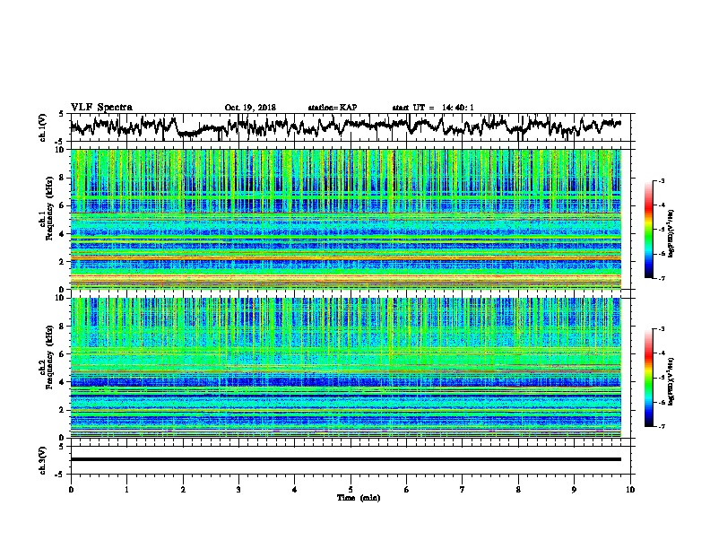710x549 pixels.
Task: Click the "-3" label on ch.2 color bar
Action: [662, 329]
